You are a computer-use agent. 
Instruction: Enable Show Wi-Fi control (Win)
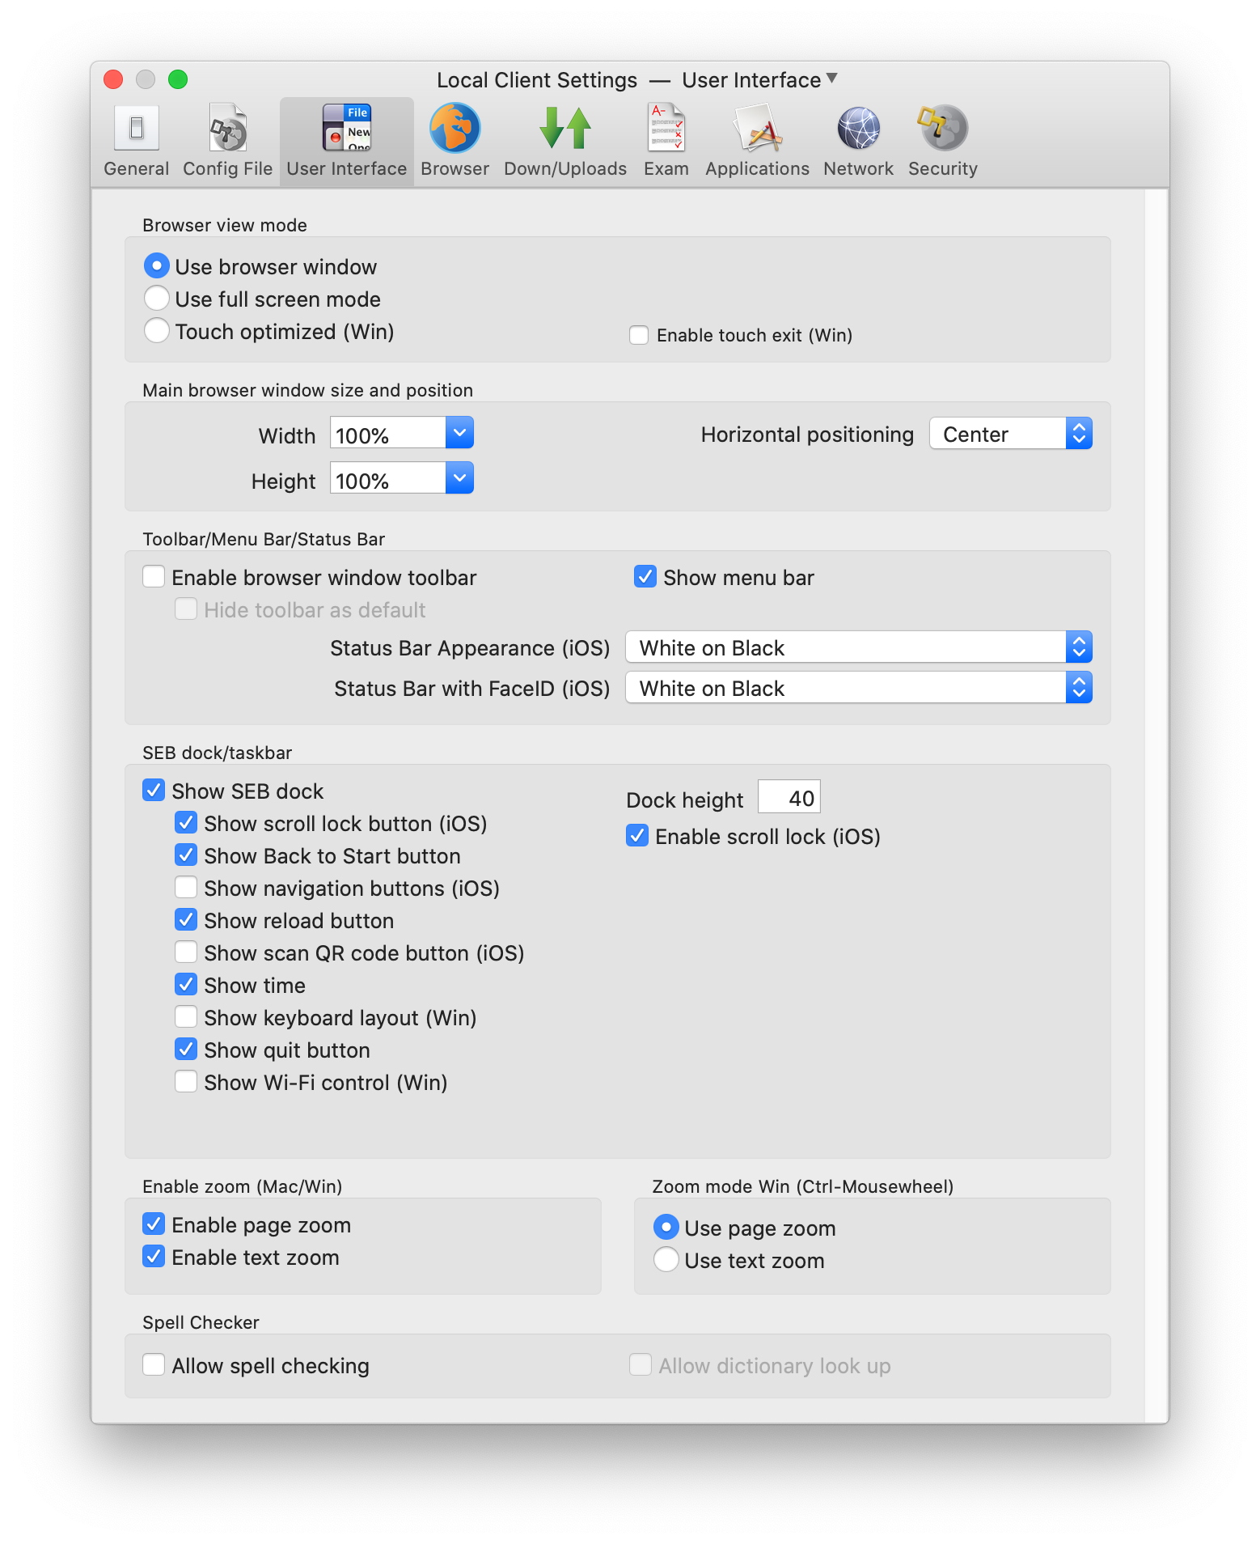pos(186,1082)
